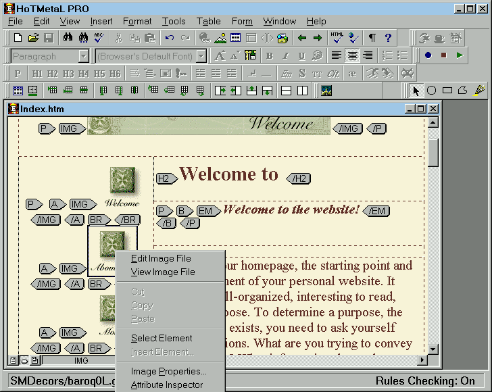Open Attribute Inspector from context menu
This screenshot has height=392, width=492.
167,385
